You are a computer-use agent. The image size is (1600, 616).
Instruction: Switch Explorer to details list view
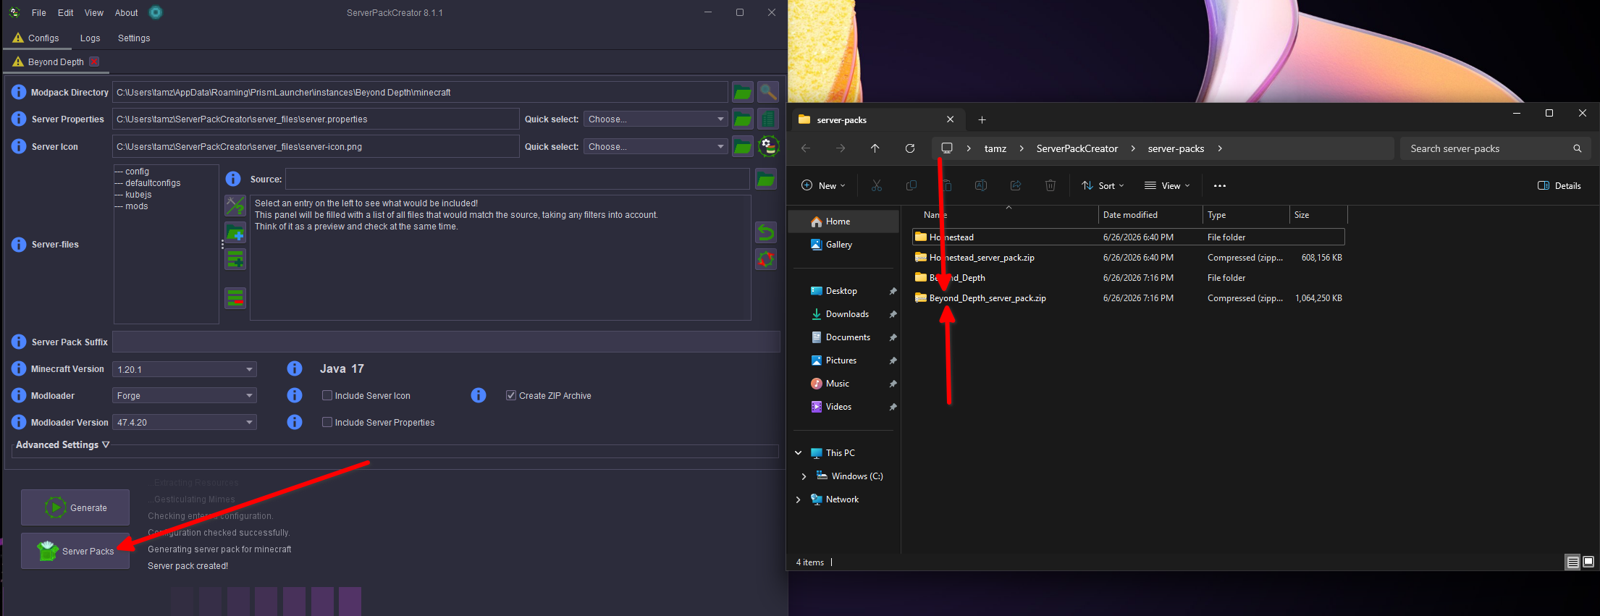tap(1572, 562)
